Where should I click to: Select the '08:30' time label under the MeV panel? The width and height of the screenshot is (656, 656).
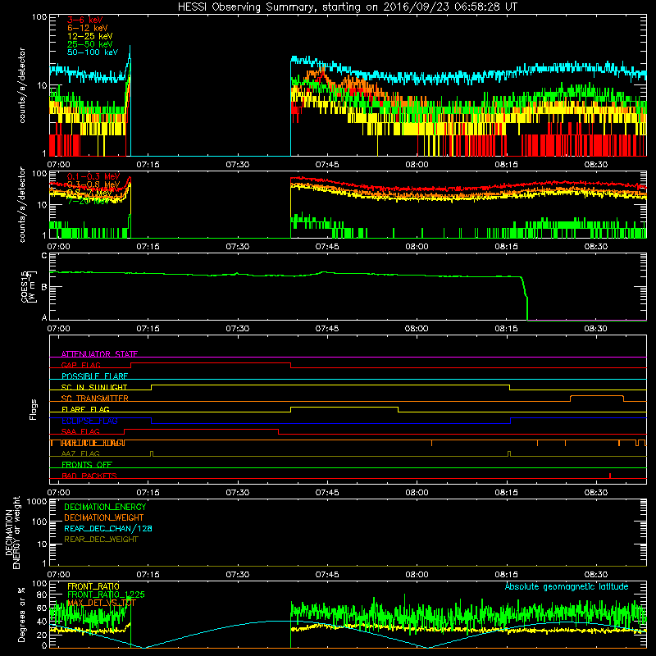coord(596,247)
